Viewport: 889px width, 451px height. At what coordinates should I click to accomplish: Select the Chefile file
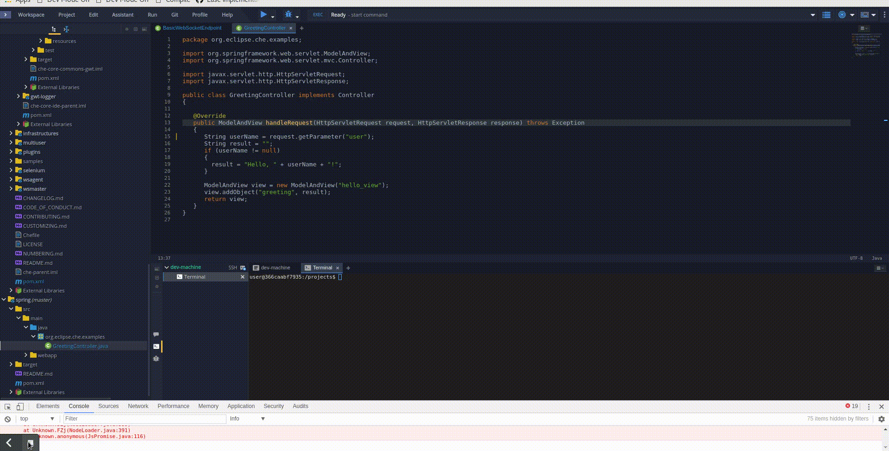pyautogui.click(x=31, y=235)
